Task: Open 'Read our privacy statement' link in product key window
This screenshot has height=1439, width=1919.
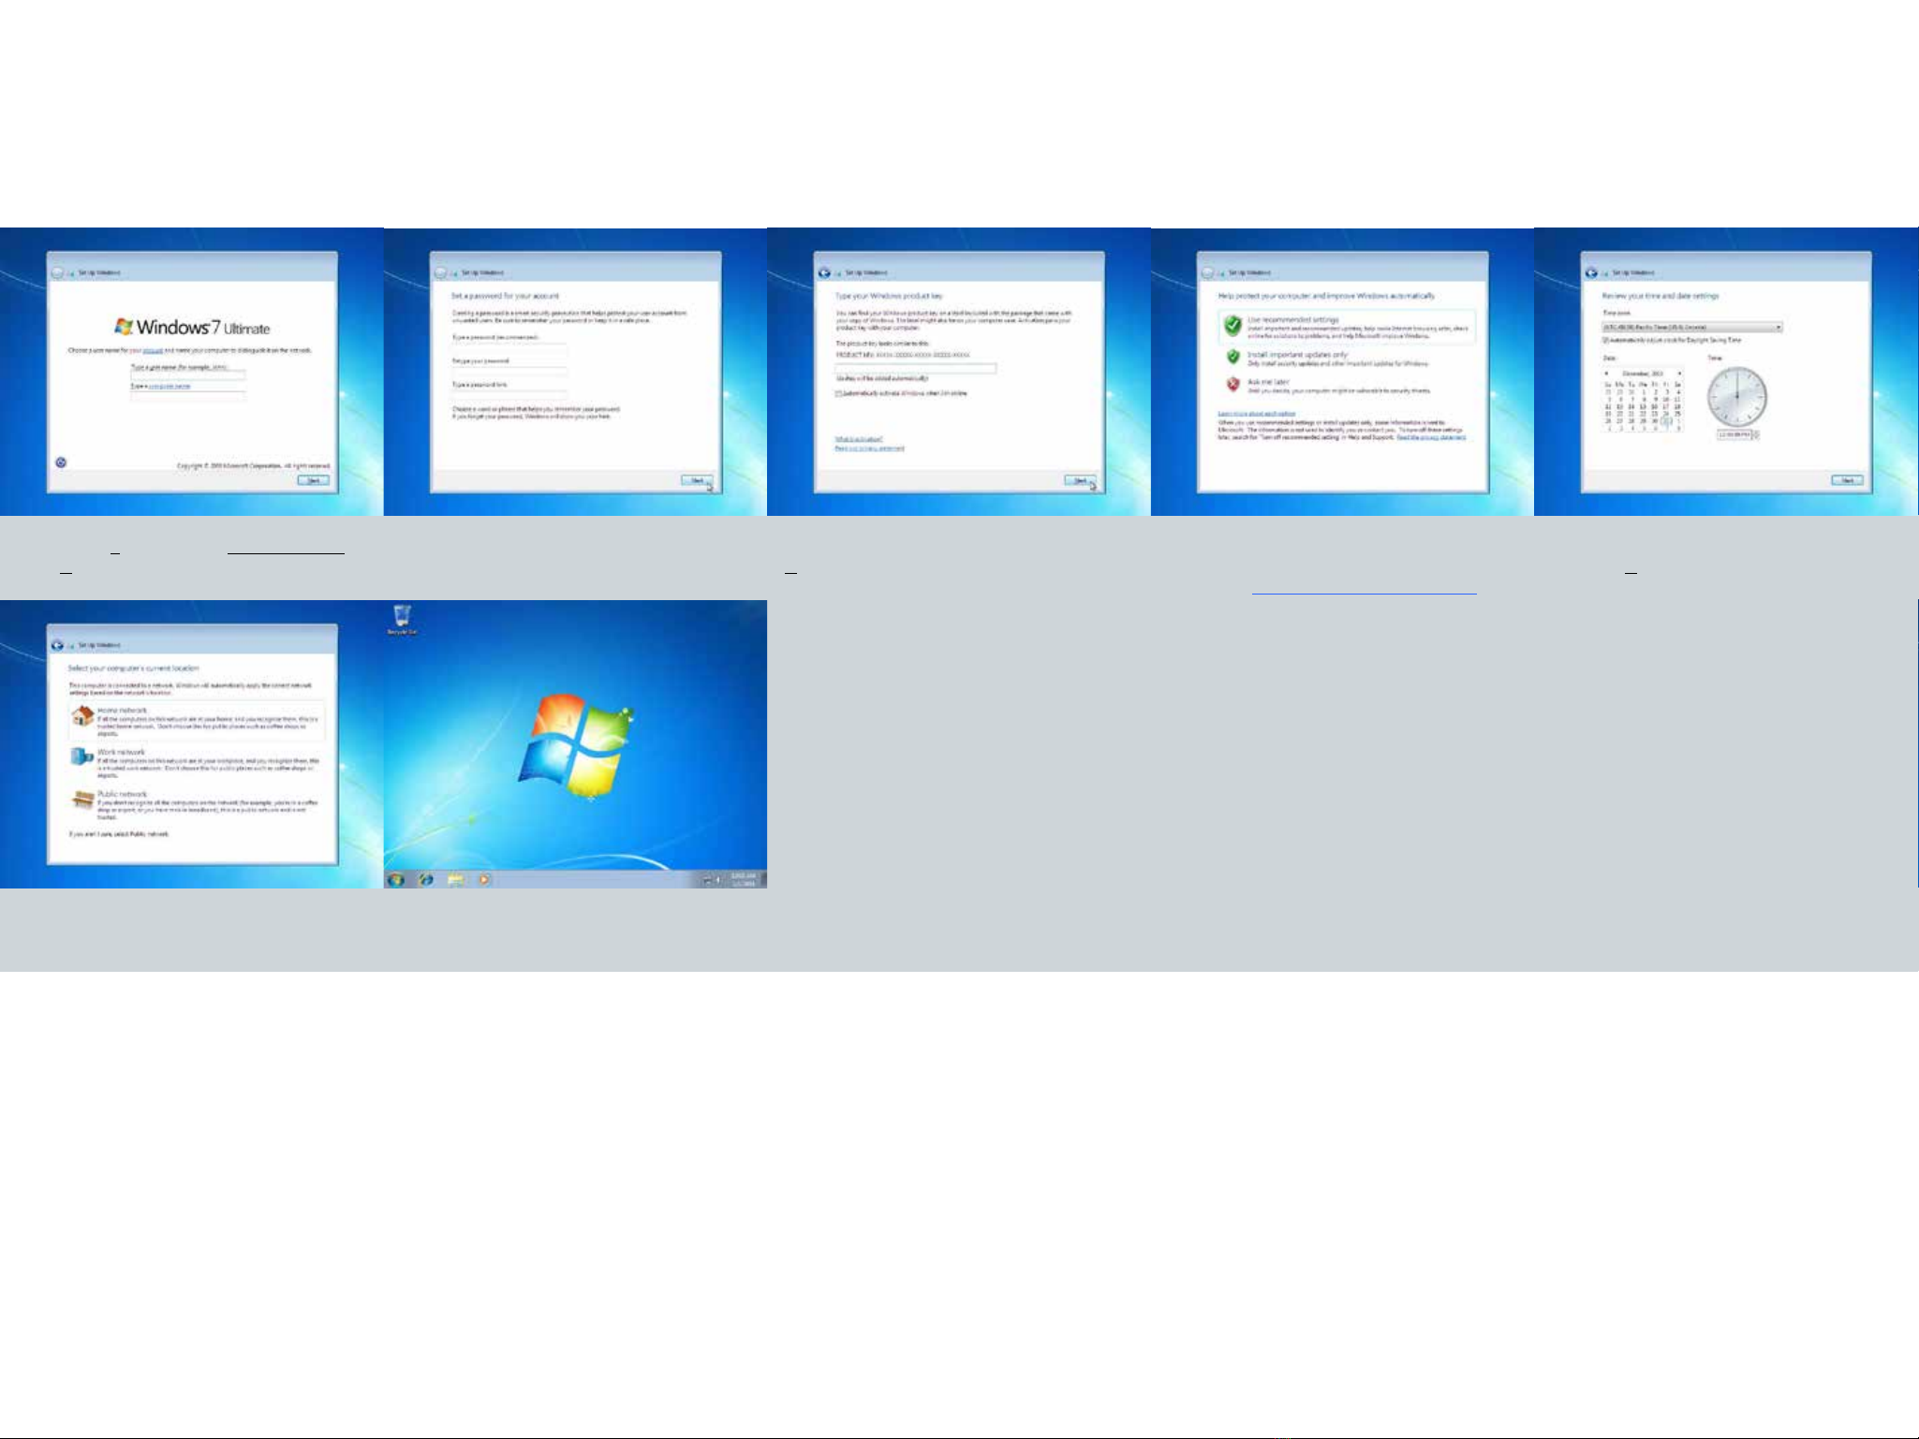Action: (x=870, y=448)
